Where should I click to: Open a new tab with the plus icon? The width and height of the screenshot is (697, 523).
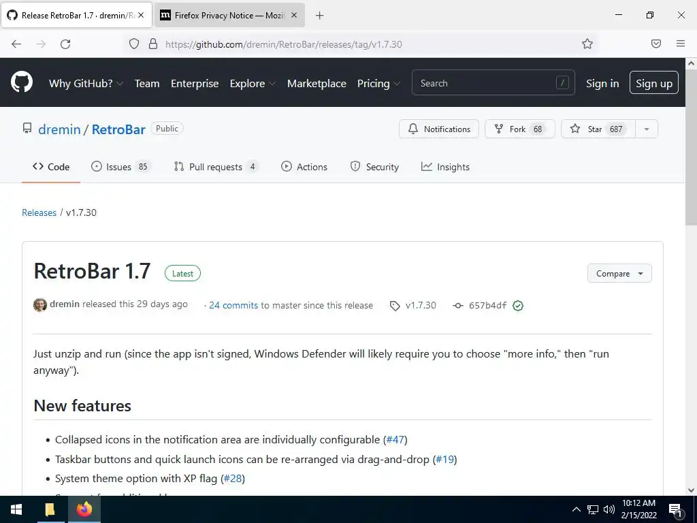coord(319,16)
